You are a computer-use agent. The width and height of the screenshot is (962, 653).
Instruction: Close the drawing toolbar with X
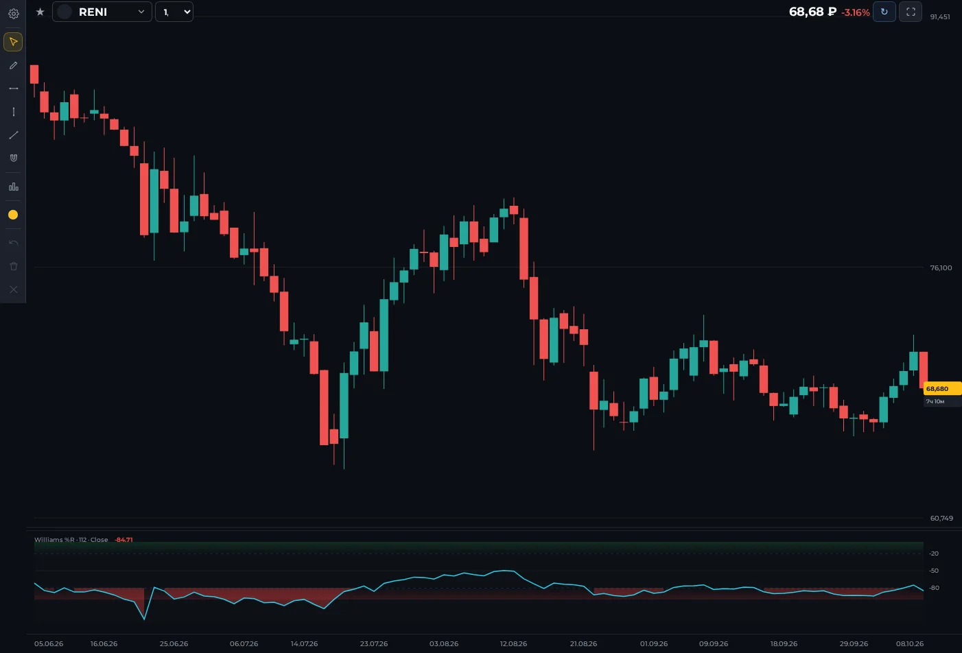tap(13, 289)
